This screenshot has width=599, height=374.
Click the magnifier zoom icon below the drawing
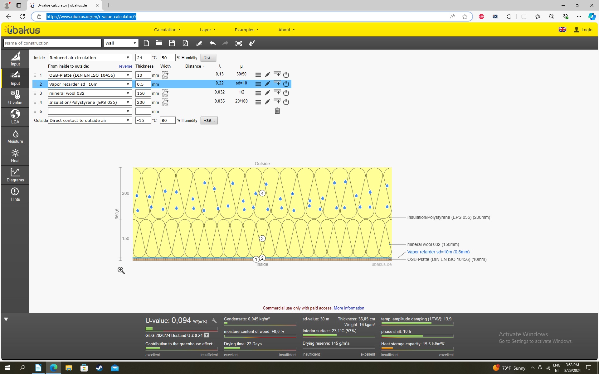point(121,271)
